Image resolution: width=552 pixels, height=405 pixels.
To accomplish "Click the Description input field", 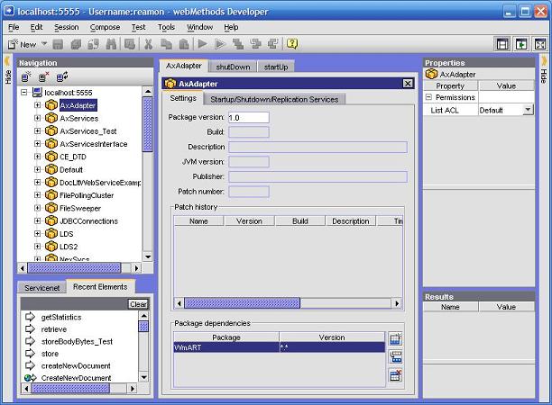I will click(317, 148).
